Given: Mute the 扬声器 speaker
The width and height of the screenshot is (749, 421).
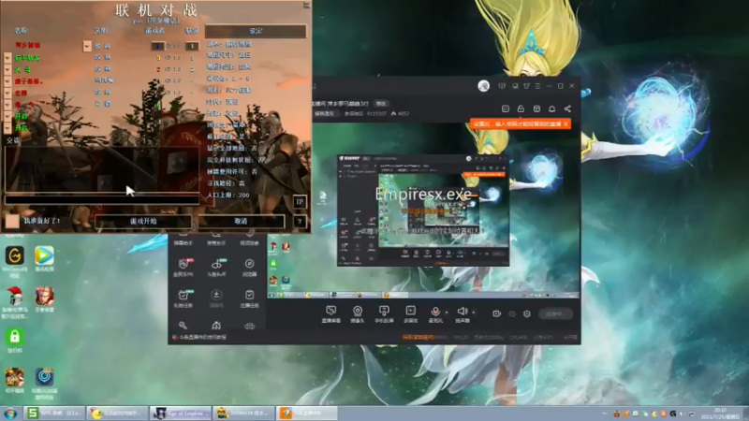Looking at the screenshot, I should 462,314.
